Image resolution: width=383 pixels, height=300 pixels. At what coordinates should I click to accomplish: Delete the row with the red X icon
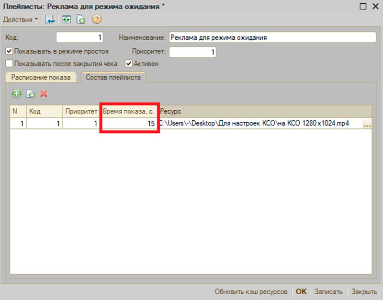44,93
